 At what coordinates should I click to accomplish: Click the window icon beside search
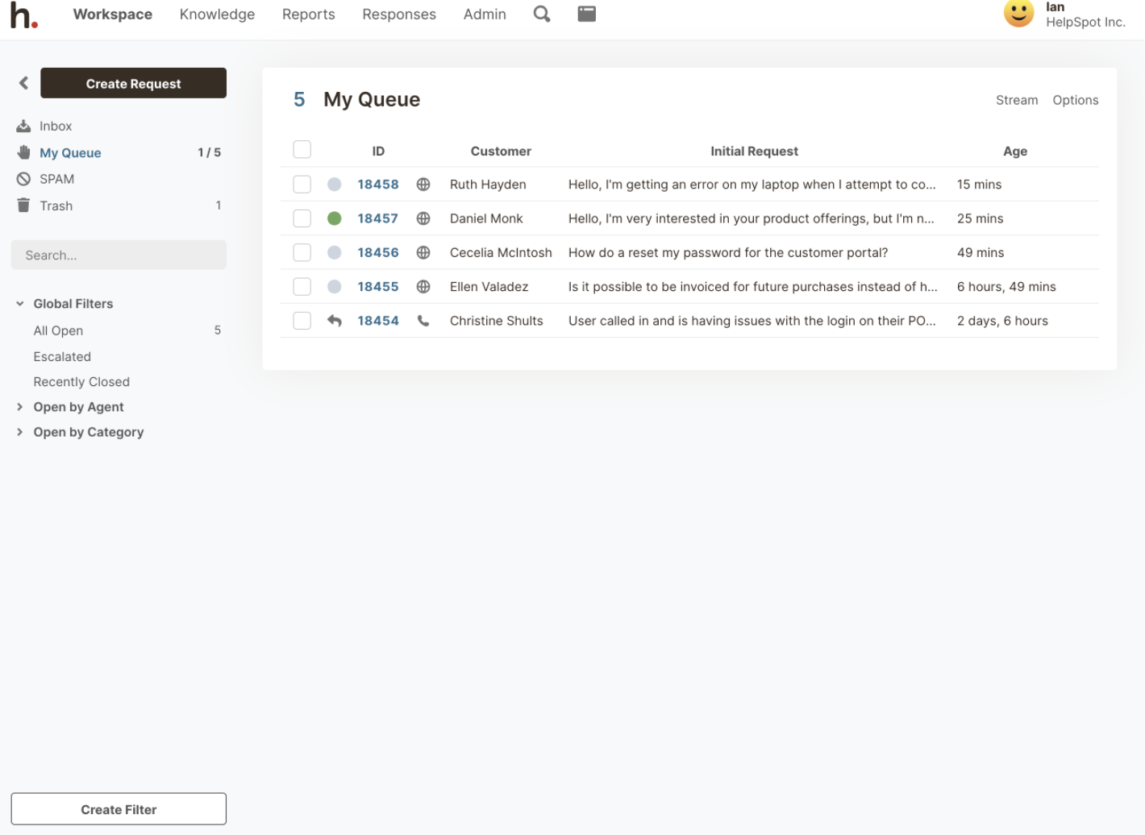[x=587, y=15]
